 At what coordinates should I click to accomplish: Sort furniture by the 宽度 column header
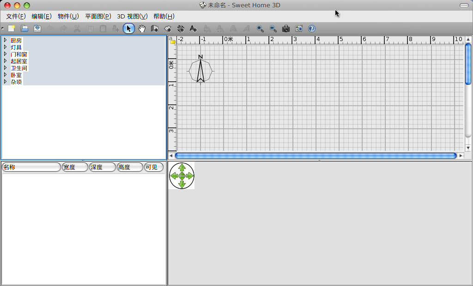click(75, 167)
